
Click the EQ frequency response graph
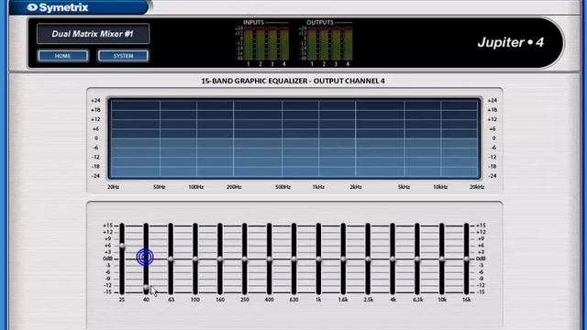[294, 138]
